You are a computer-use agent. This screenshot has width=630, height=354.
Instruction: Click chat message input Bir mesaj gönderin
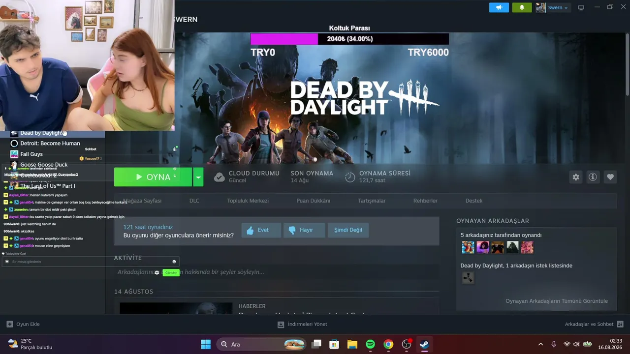90,262
